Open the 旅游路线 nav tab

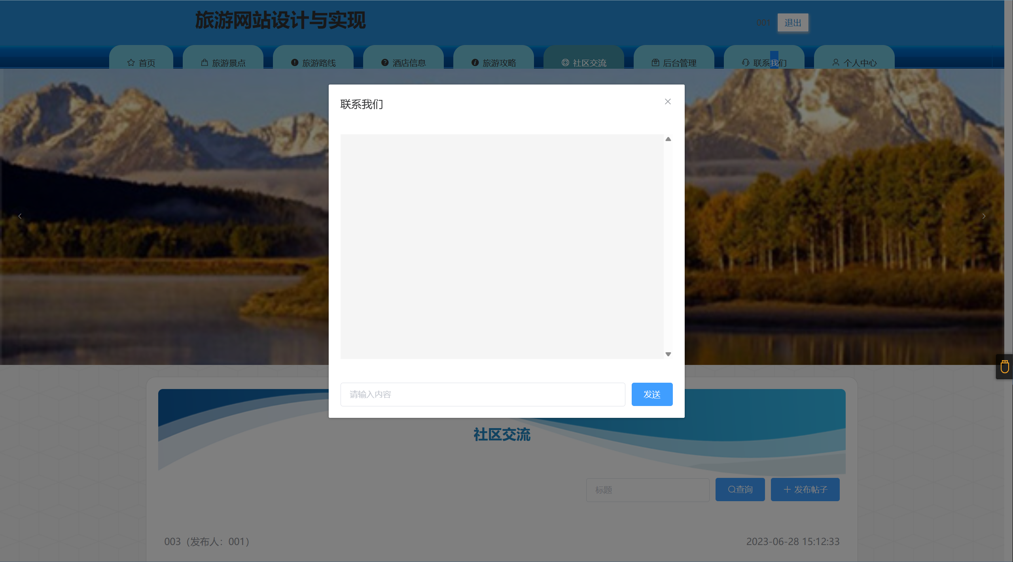pyautogui.click(x=313, y=57)
